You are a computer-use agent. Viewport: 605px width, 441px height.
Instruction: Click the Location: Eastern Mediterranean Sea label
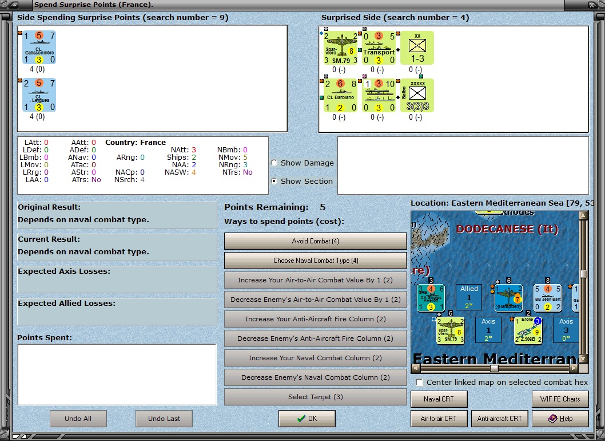click(x=501, y=203)
